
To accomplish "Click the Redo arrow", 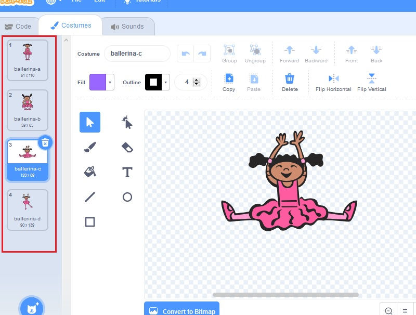I will 202,54.
